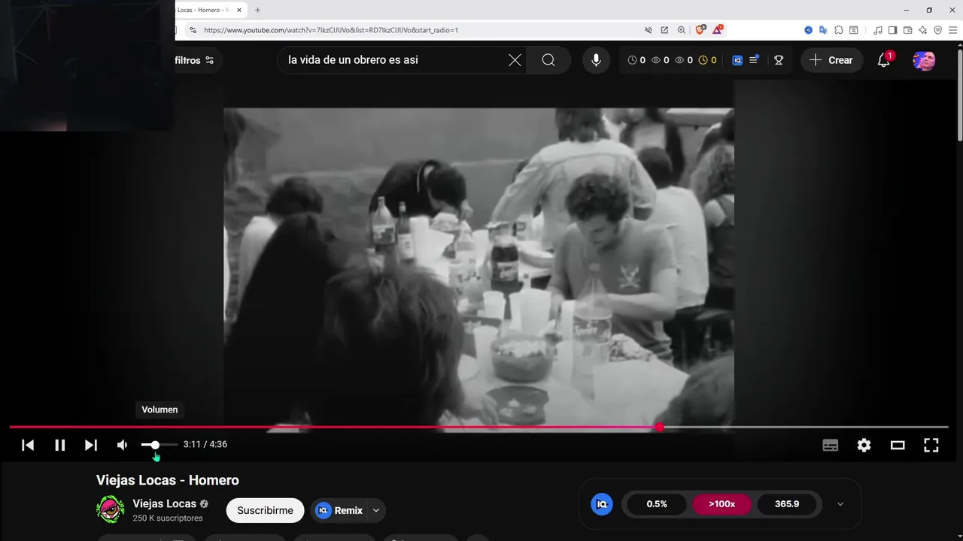
Task: Click the round vidIQ logo in stats bar
Action: pos(602,504)
